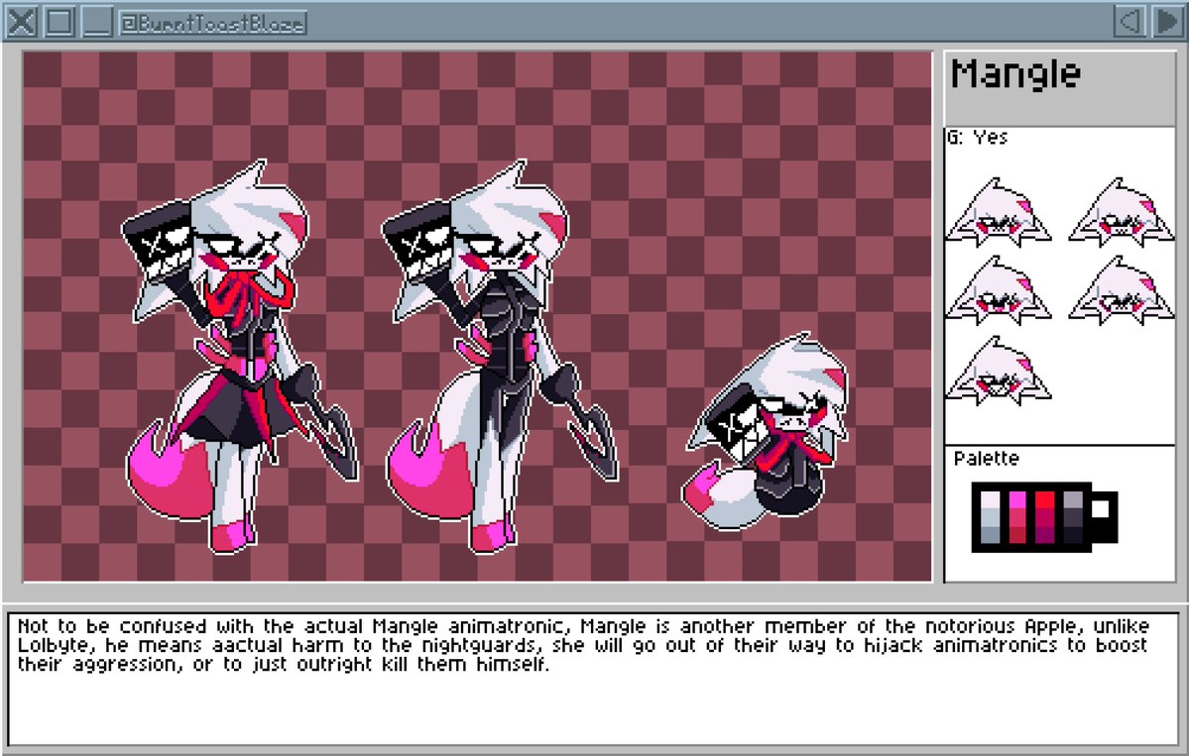The height and width of the screenshot is (756, 1189).
Task: Pick the light gray-purple palette swatch
Action: click(x=1073, y=500)
